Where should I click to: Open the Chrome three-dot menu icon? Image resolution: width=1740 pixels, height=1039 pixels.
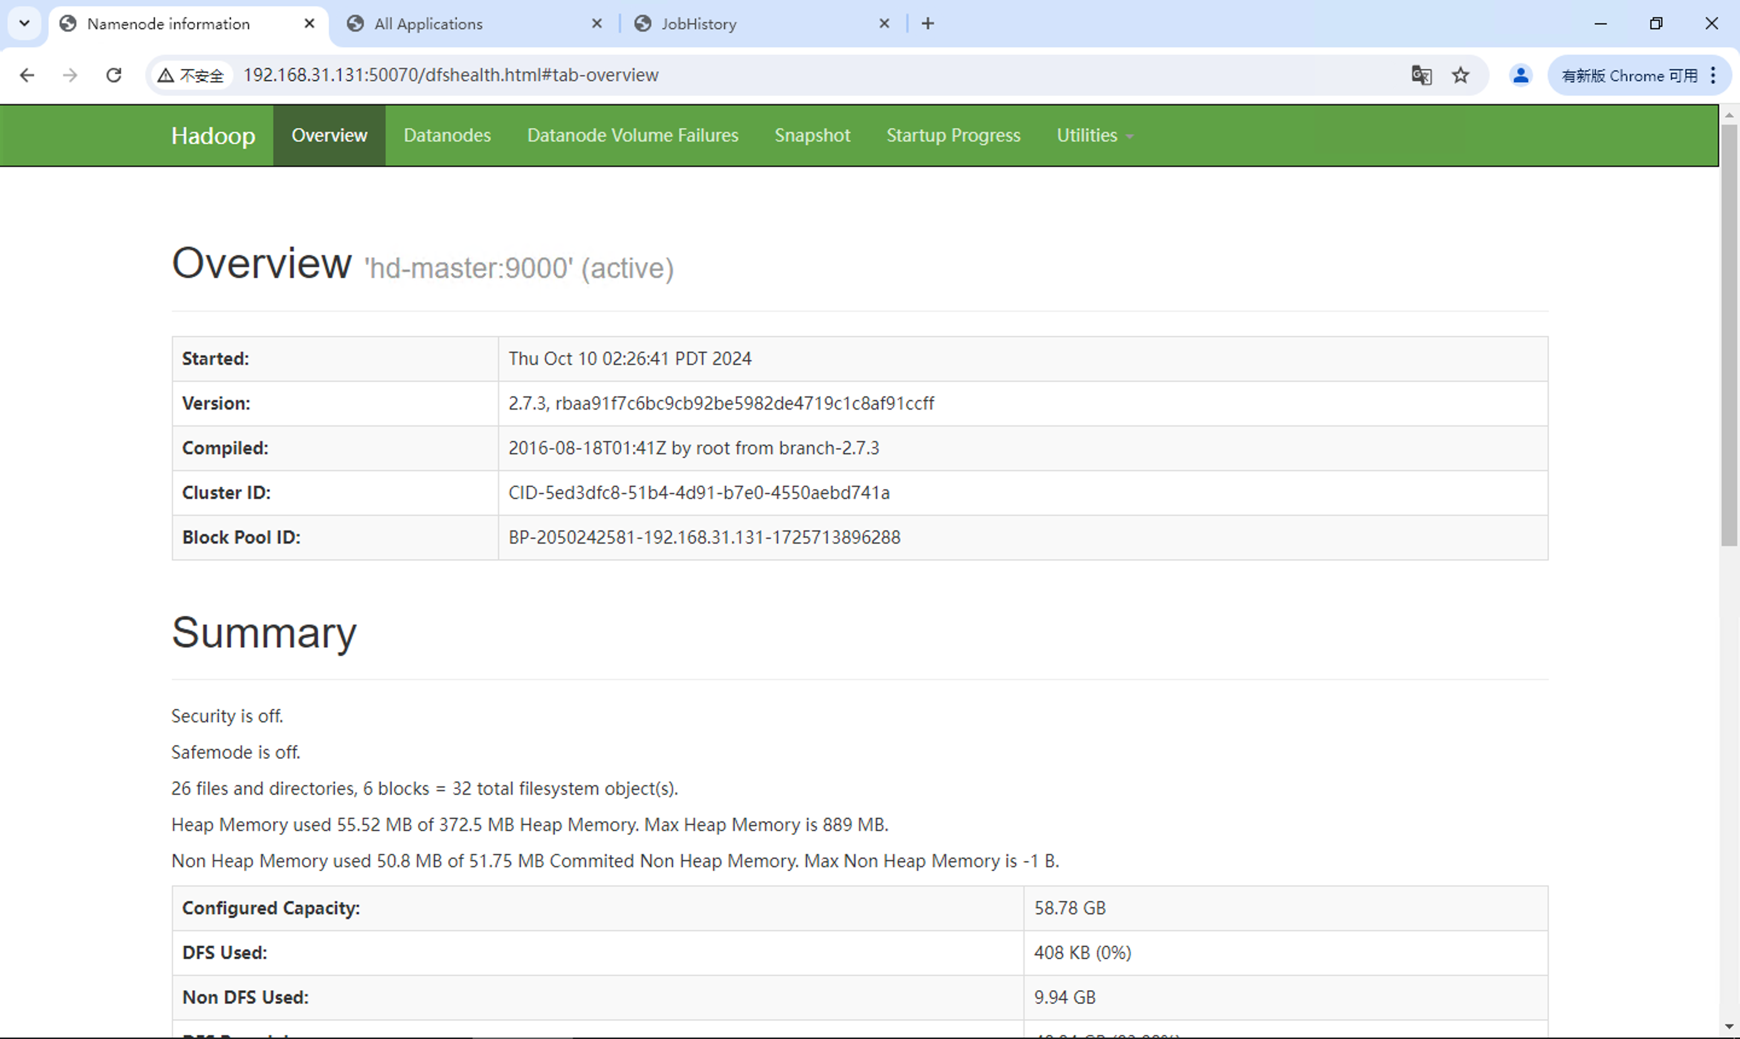pos(1713,75)
